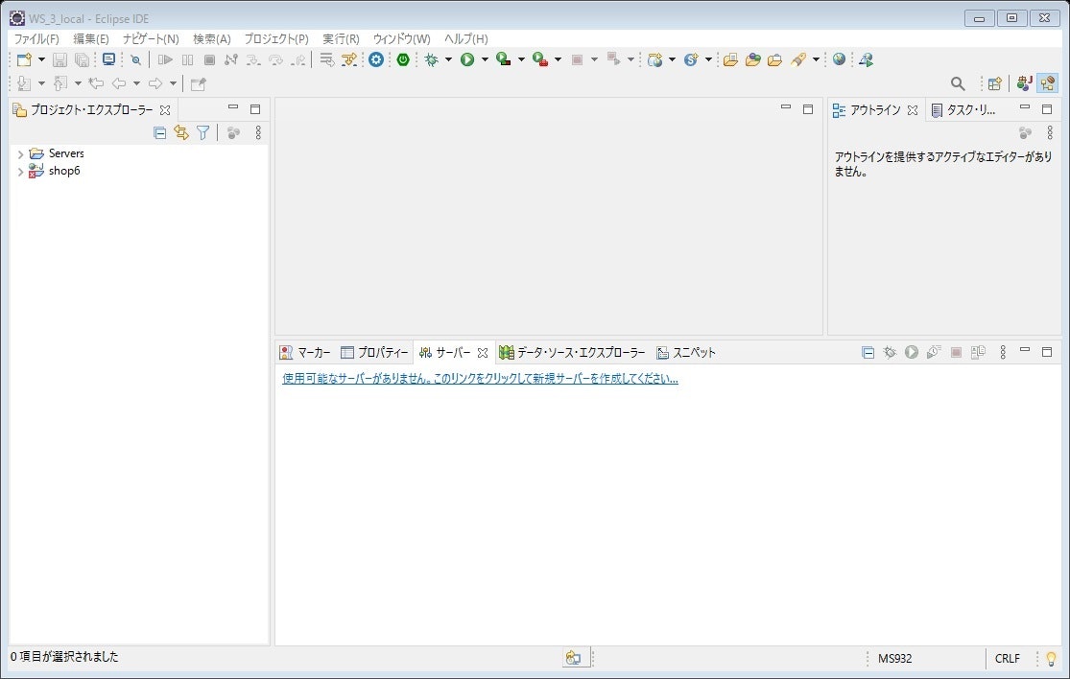The image size is (1070, 679).
Task: Click the Drop to Frame toolbar icon
Action: (327, 60)
